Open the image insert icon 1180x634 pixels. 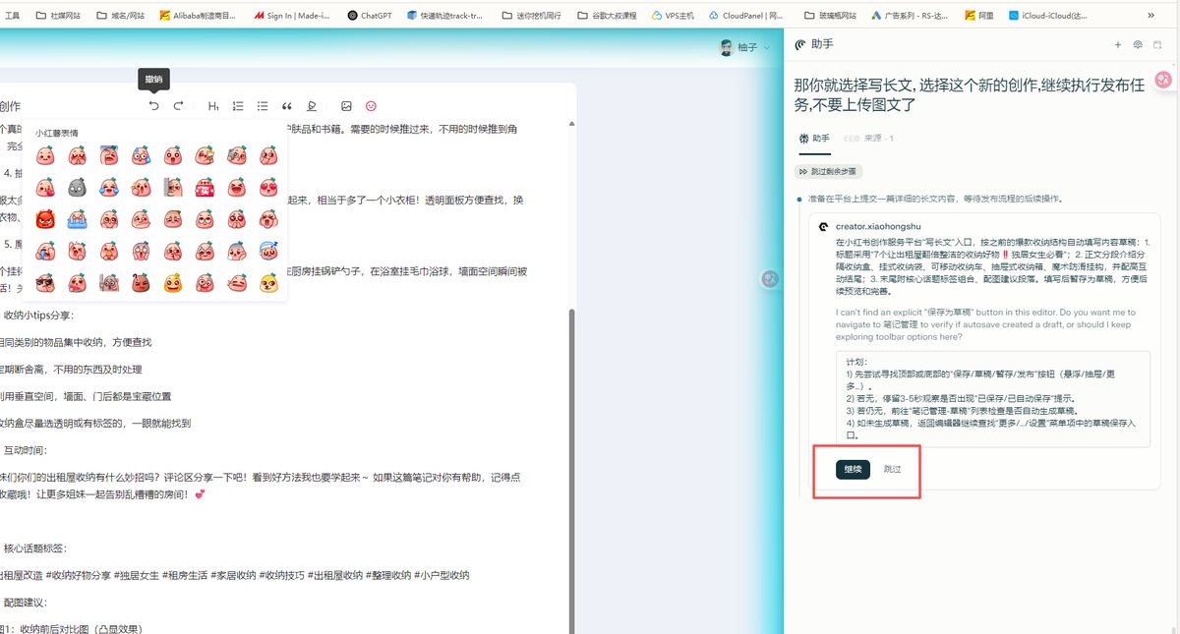[346, 106]
